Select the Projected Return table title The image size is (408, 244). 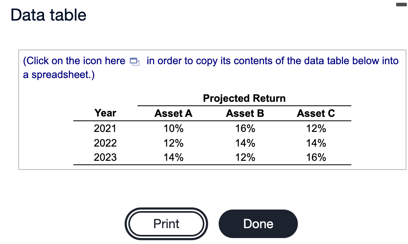(x=244, y=98)
